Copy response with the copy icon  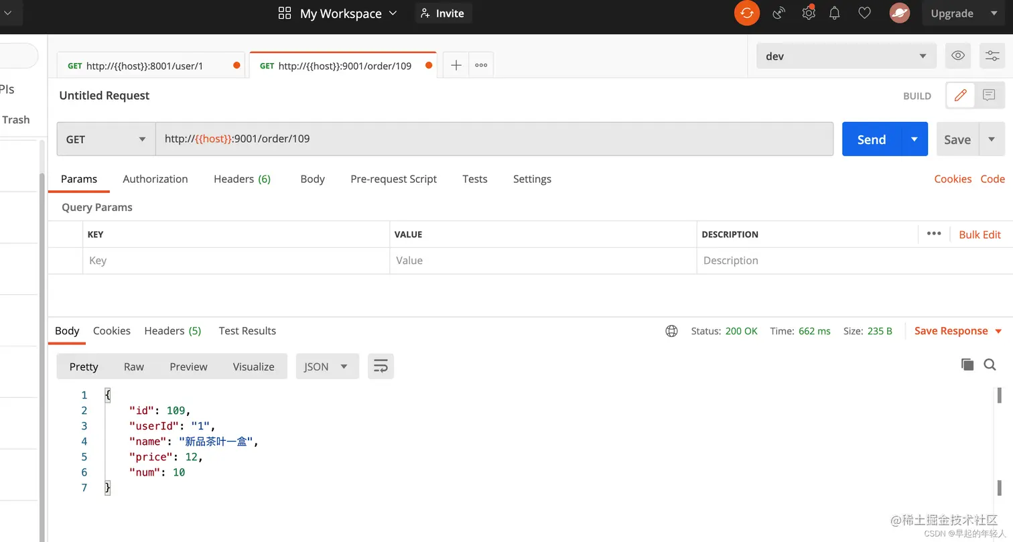click(x=967, y=364)
